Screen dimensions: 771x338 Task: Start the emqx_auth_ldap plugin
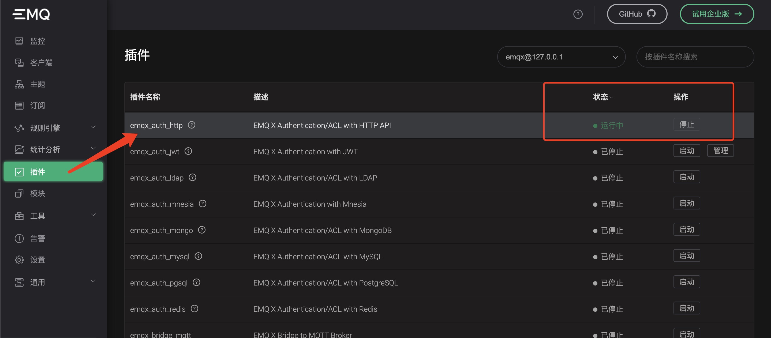pos(687,177)
